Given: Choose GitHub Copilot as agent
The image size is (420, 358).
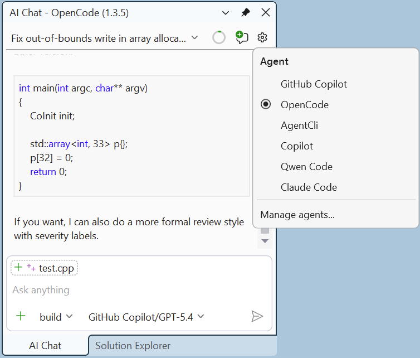Looking at the screenshot, I should tap(313, 84).
